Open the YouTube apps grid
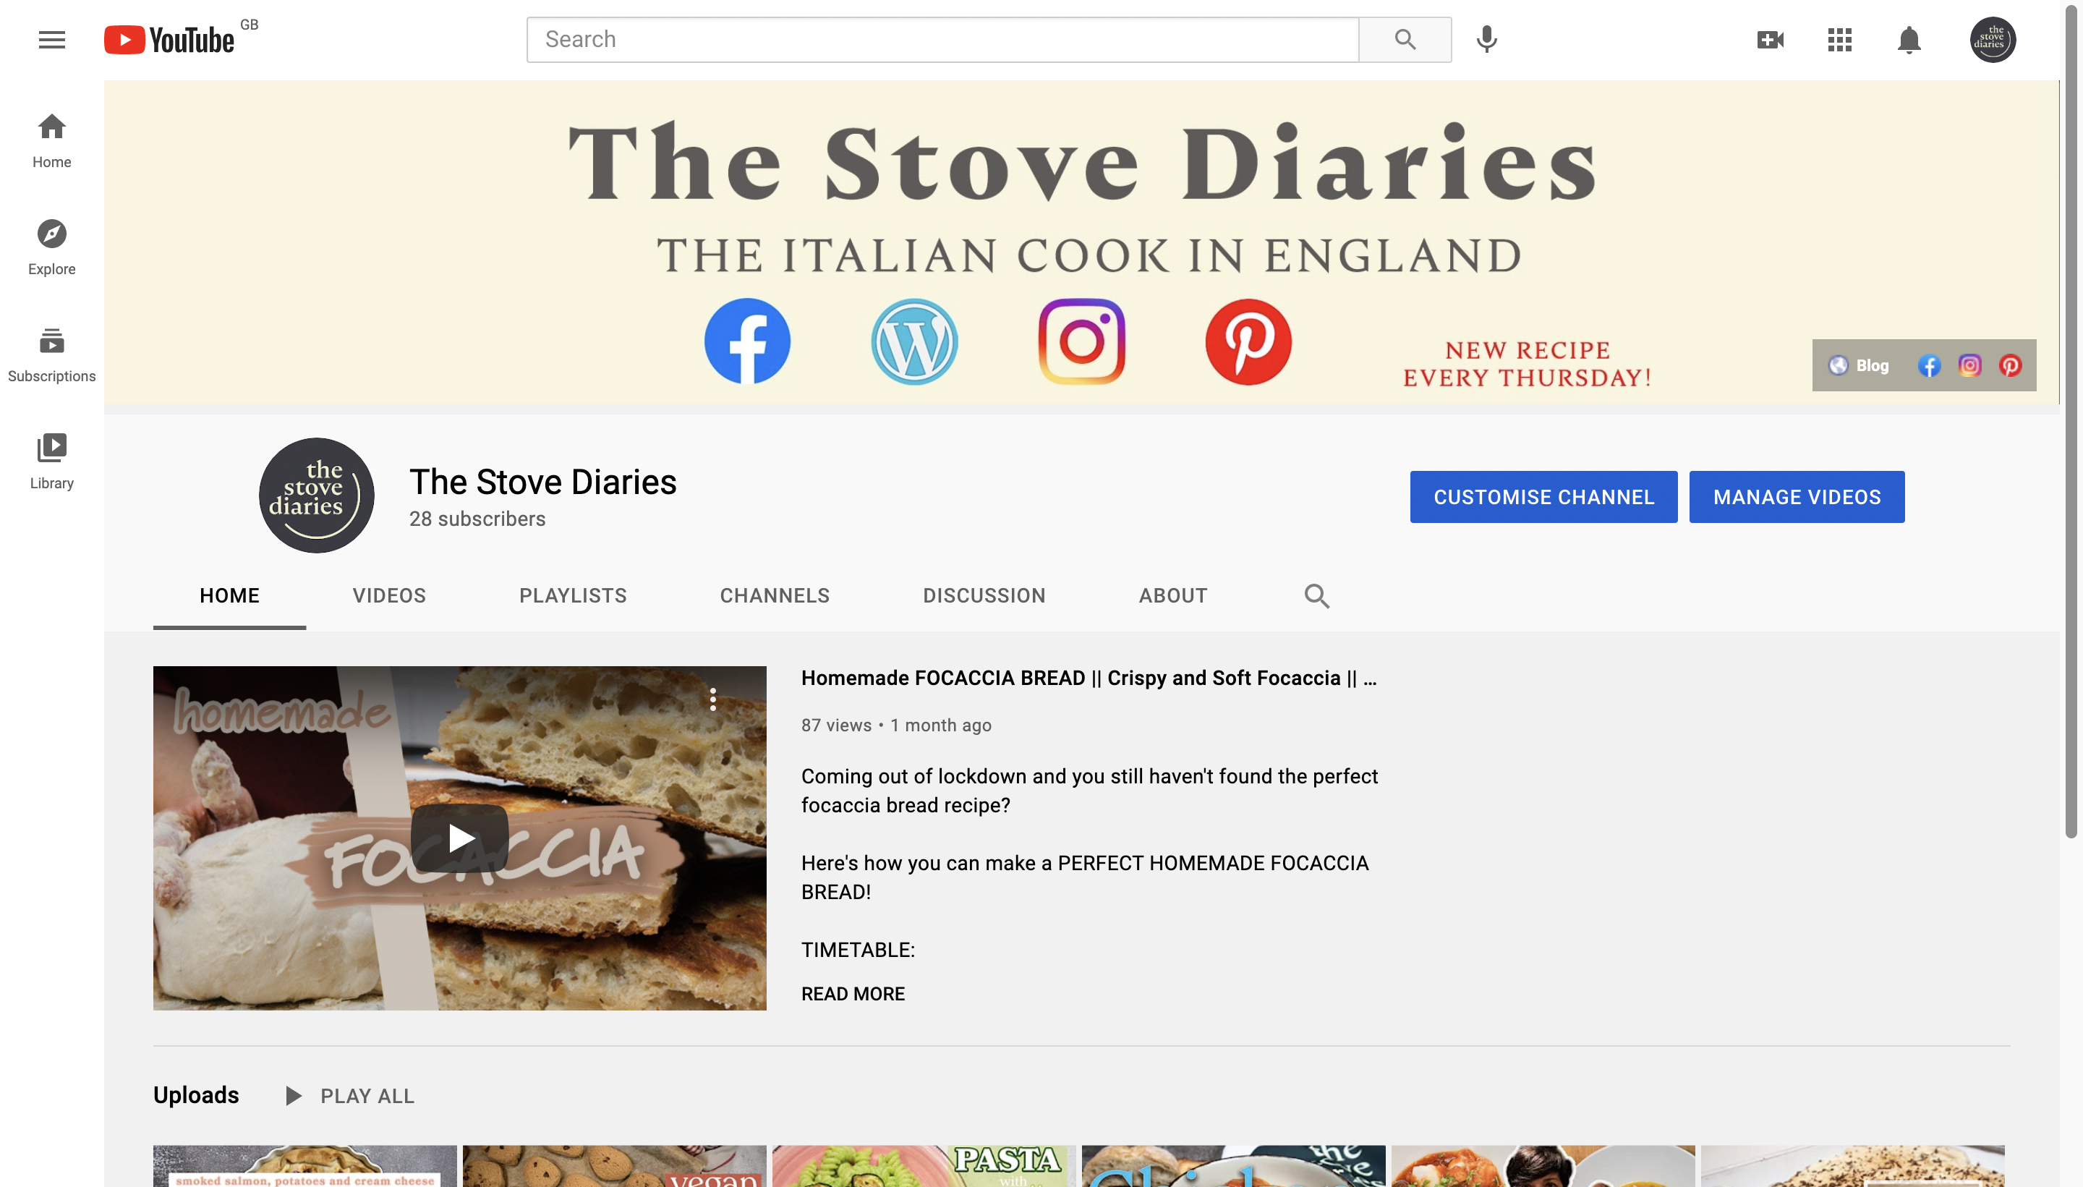Screen dimensions: 2083x1187 click(x=1839, y=39)
